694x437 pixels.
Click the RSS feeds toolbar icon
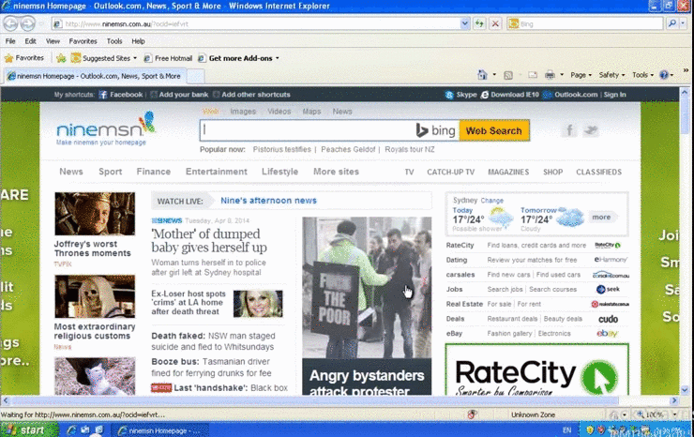point(508,75)
